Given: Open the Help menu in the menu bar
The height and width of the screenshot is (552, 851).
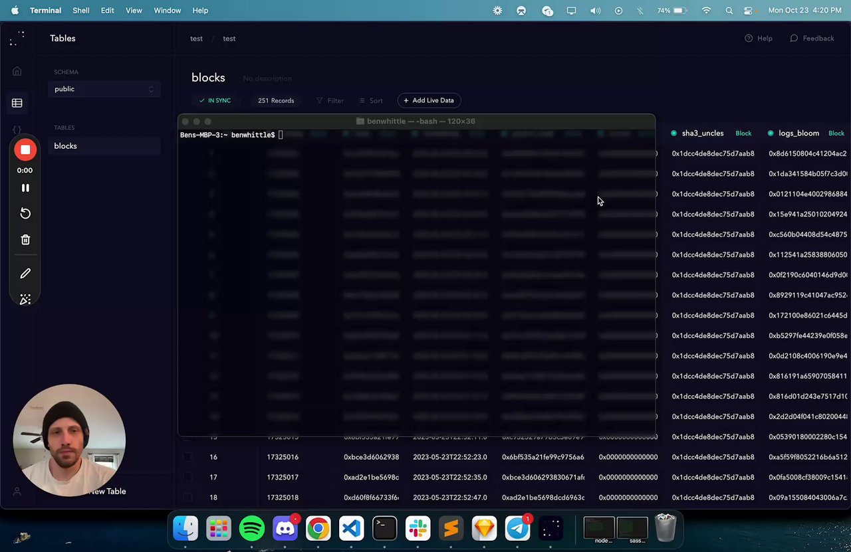Looking at the screenshot, I should [x=200, y=11].
